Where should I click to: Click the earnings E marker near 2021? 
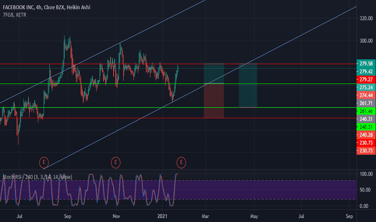181,163
